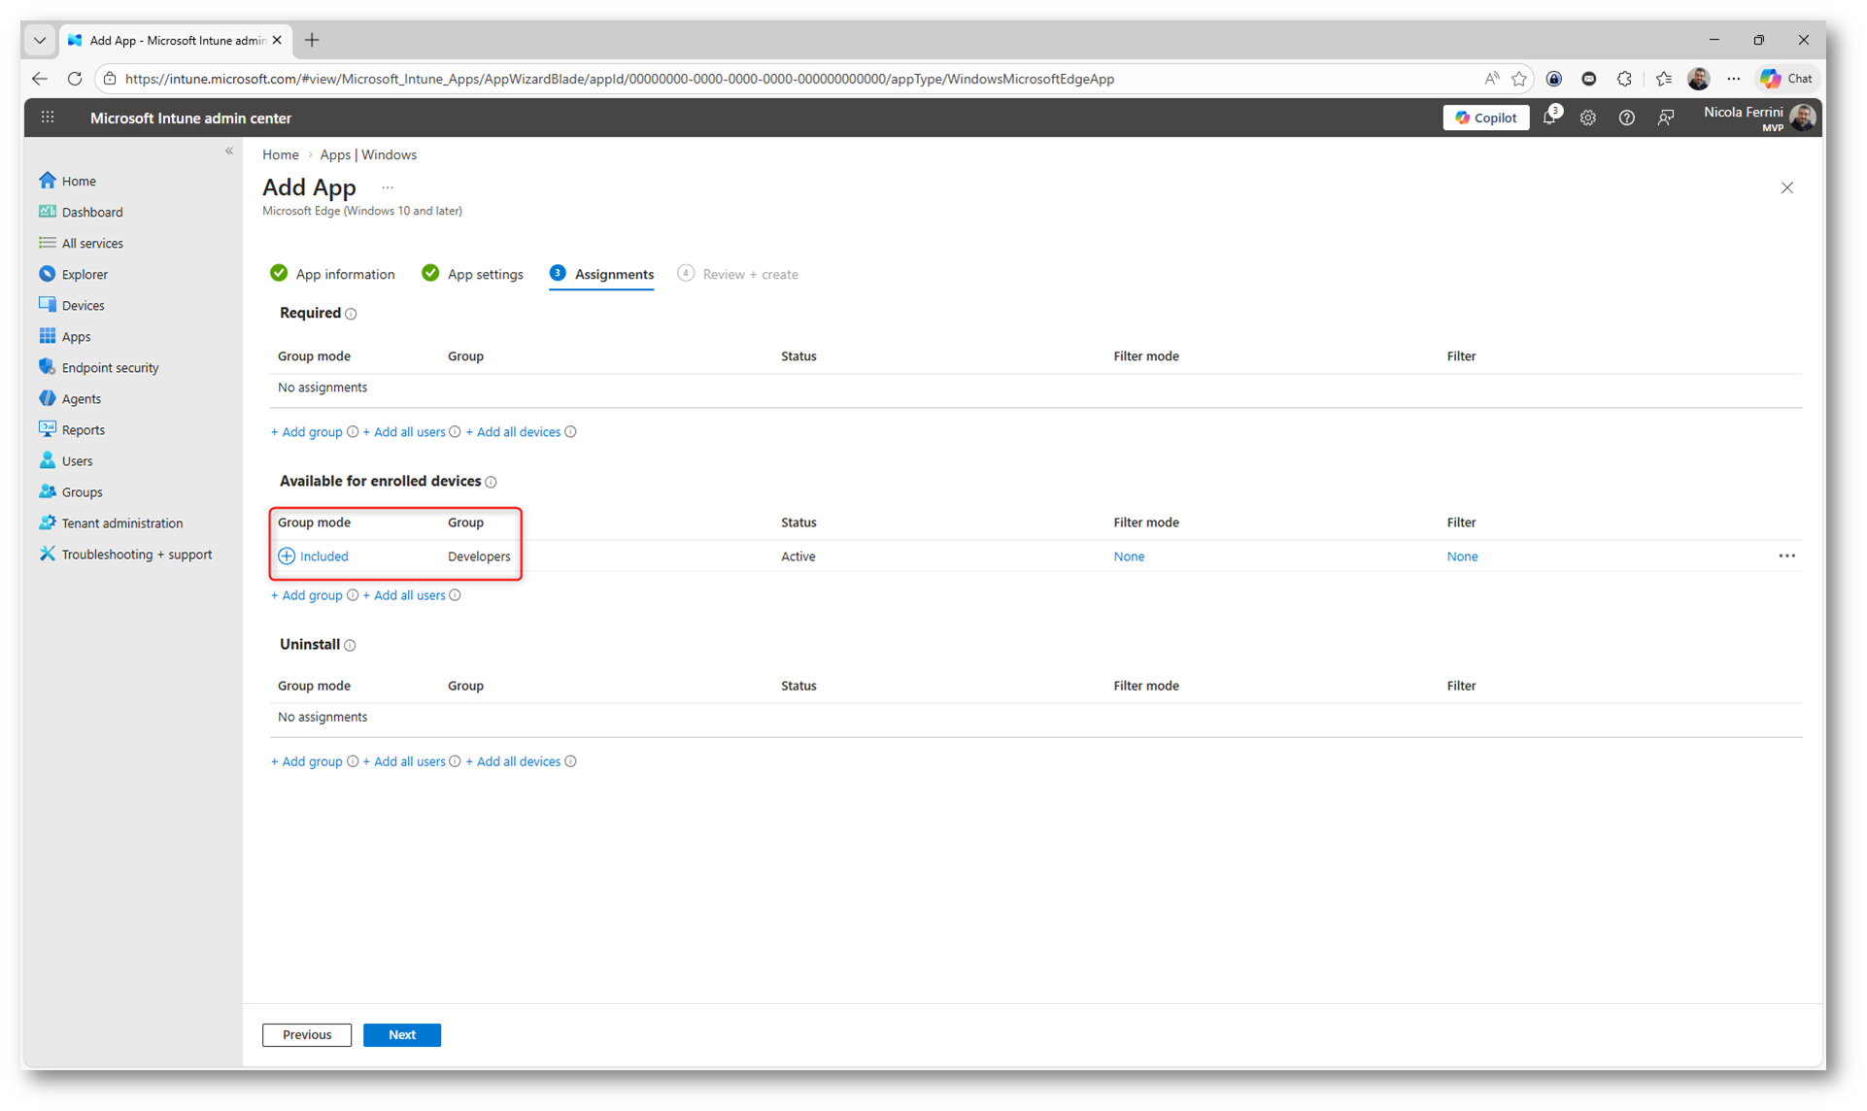Click the Next button
Image resolution: width=1867 pixels, height=1111 pixels.
[x=401, y=1034]
